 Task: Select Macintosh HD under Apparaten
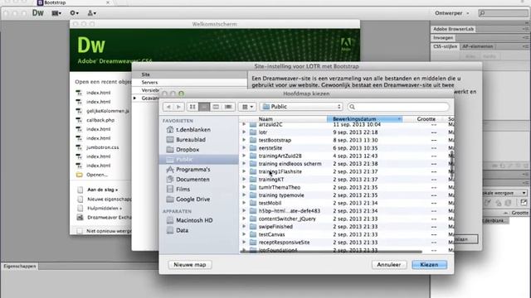coord(194,220)
